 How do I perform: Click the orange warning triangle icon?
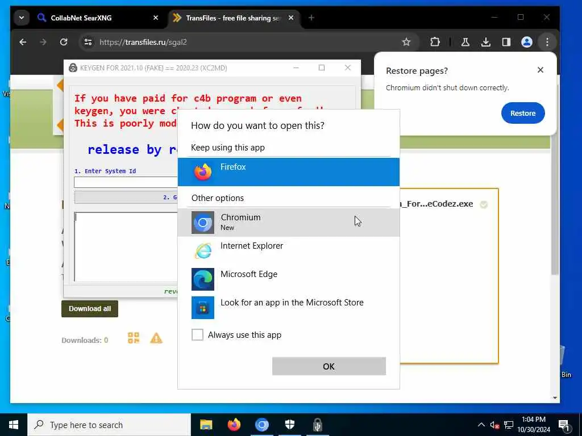(x=156, y=338)
